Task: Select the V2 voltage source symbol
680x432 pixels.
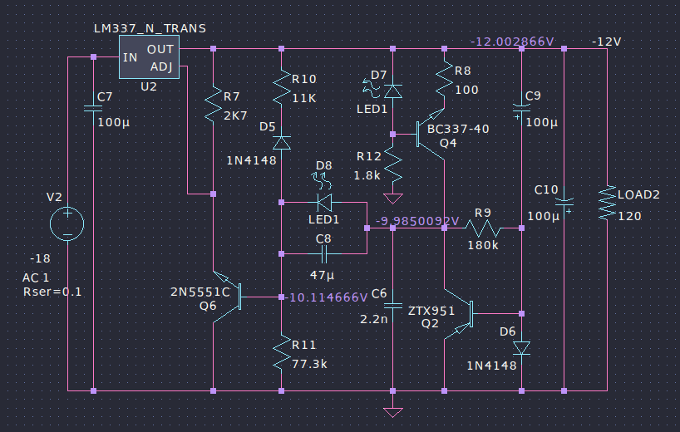Action: point(67,223)
